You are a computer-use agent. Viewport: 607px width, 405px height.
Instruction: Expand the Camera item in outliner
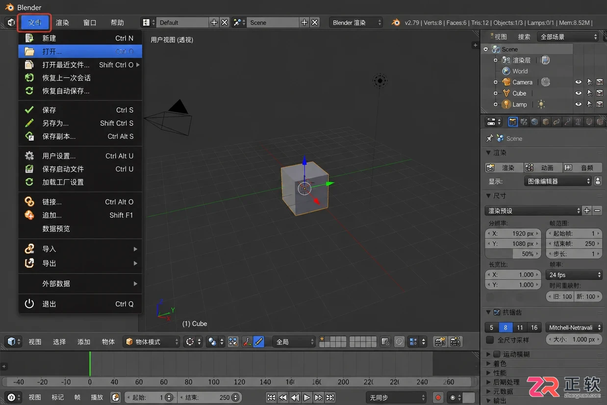[495, 82]
